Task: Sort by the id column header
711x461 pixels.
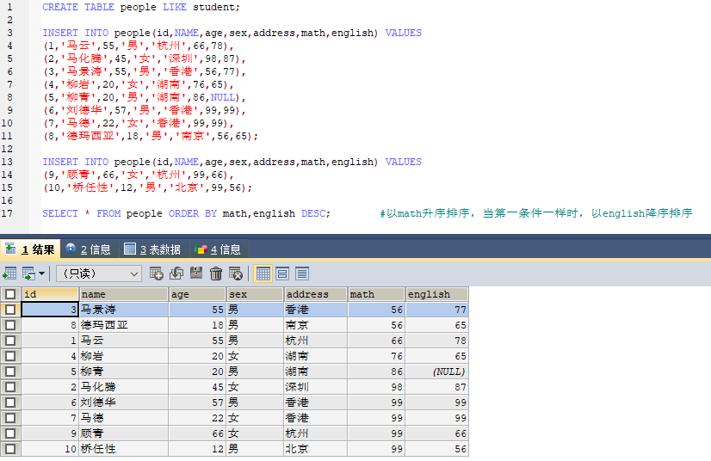Action: (50, 294)
